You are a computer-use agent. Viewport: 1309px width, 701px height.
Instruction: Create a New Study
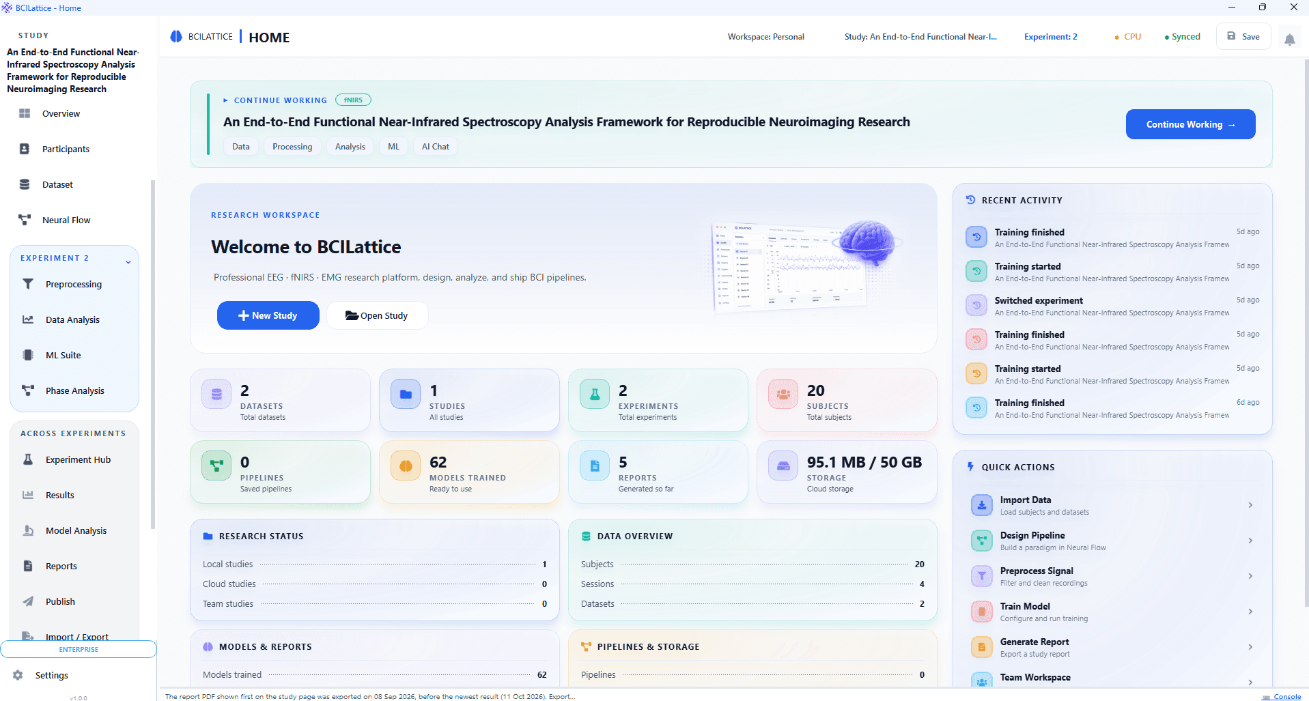click(268, 315)
